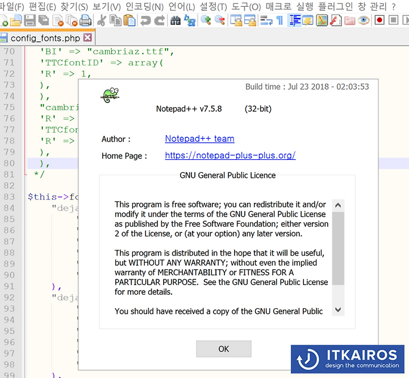Click the '(32-bit)' label
The image size is (409, 378).
click(258, 109)
